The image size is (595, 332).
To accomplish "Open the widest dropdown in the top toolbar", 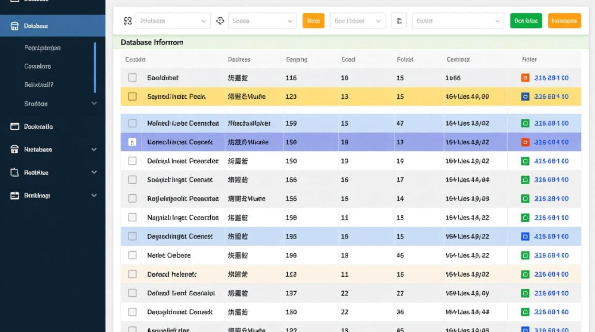I will 458,21.
